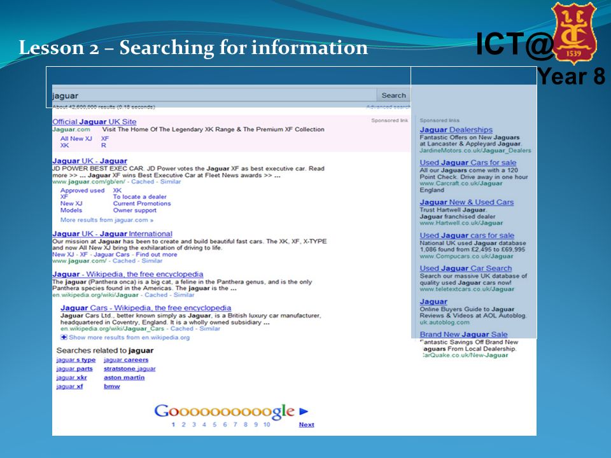Viewport: 611px width, 458px height.
Task: Click More results from jaguar.com
Action: coord(107,220)
